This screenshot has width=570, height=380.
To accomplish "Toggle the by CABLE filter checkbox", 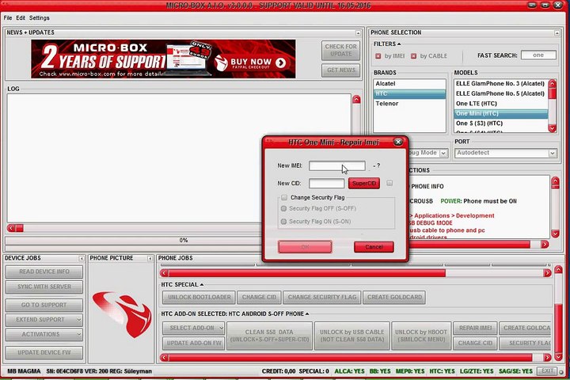I will click(414, 56).
